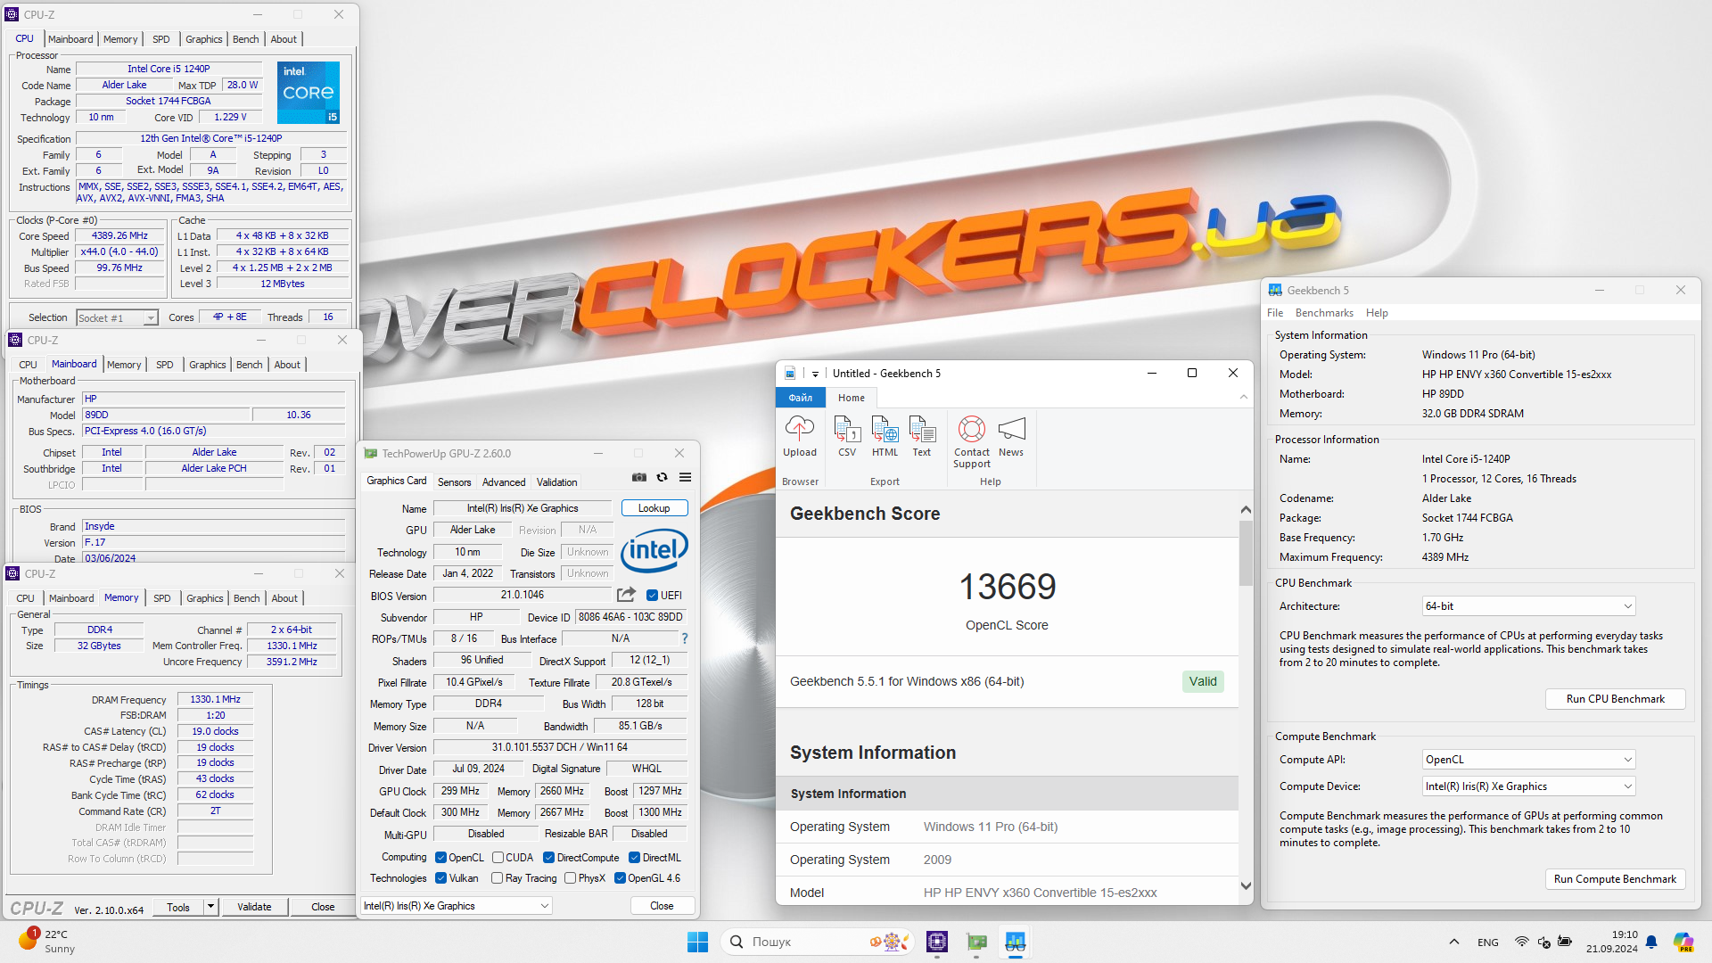Click the CPU-Z Tools button
Screen dimensions: 1712x963
178,907
